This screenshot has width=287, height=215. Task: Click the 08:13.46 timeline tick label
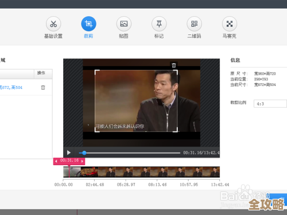coord(157,185)
